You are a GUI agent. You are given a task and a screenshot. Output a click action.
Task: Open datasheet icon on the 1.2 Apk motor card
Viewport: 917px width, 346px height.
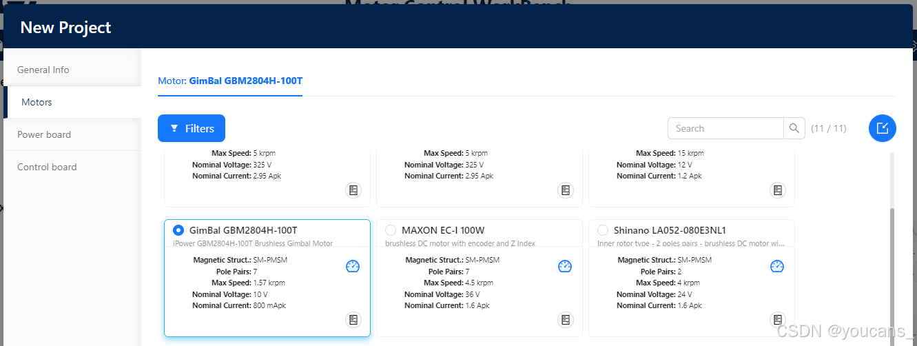click(778, 190)
